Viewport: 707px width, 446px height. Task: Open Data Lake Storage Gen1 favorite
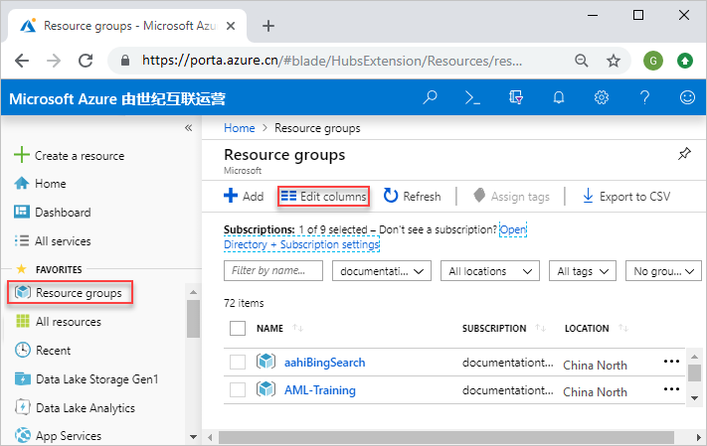click(88, 379)
